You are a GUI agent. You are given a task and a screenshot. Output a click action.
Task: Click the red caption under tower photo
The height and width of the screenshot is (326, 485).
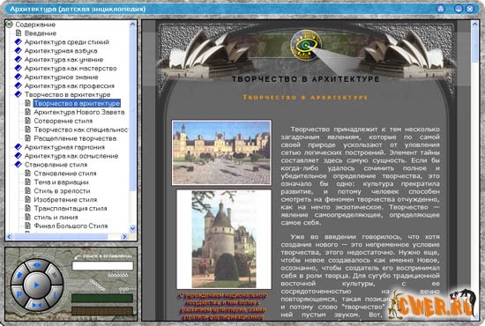point(223,306)
